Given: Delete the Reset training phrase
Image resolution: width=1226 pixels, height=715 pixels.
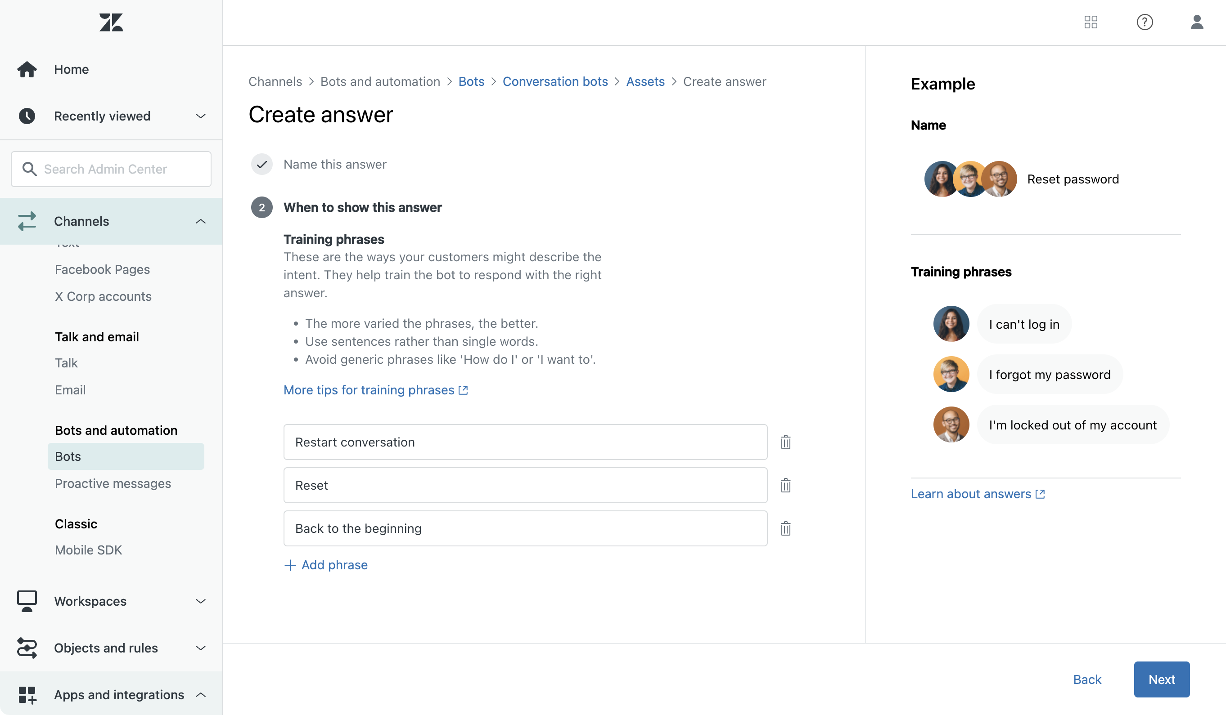Looking at the screenshot, I should (785, 485).
